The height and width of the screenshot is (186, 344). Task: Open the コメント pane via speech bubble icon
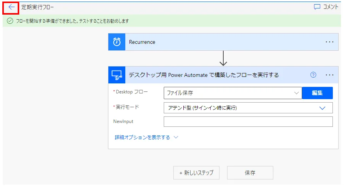317,7
